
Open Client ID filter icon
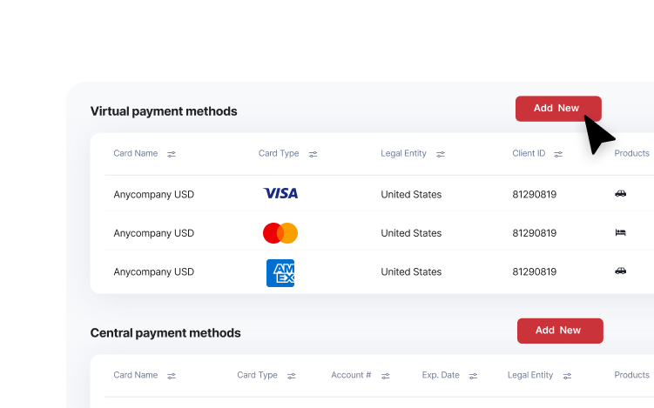(x=558, y=154)
